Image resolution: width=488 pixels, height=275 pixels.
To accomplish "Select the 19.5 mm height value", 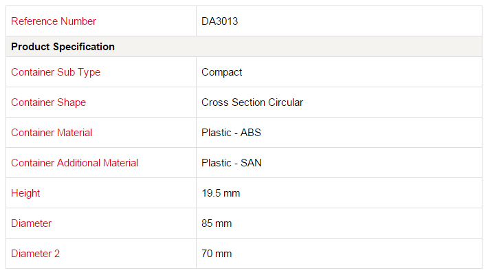I will coord(221,193).
